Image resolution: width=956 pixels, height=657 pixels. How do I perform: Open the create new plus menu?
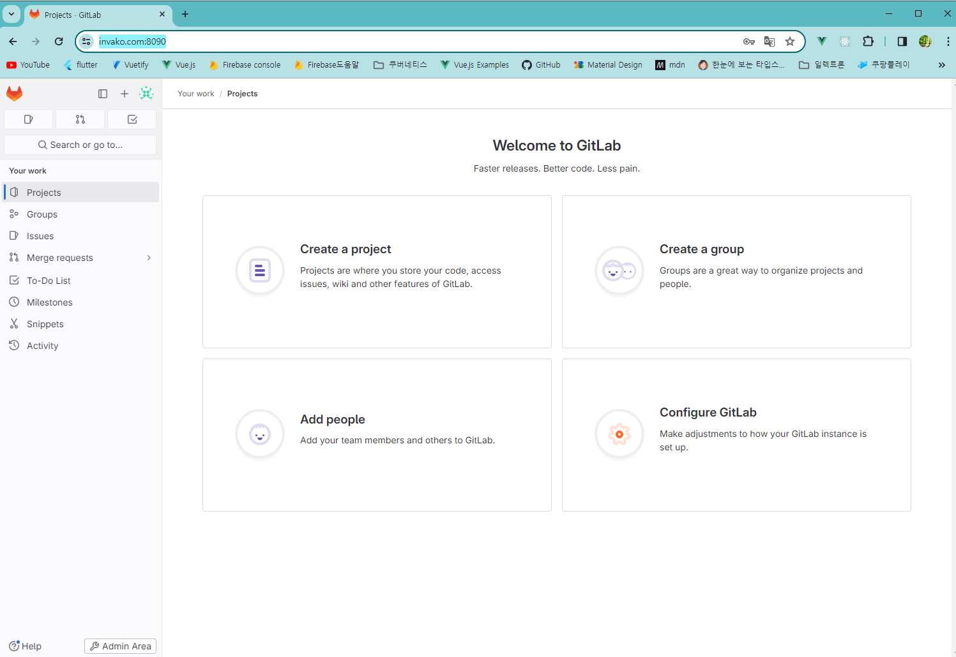coord(125,94)
